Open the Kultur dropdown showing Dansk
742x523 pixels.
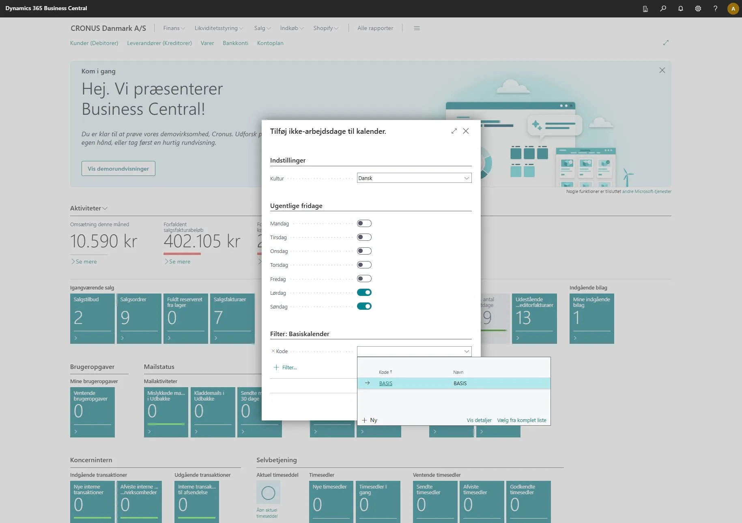coord(414,178)
